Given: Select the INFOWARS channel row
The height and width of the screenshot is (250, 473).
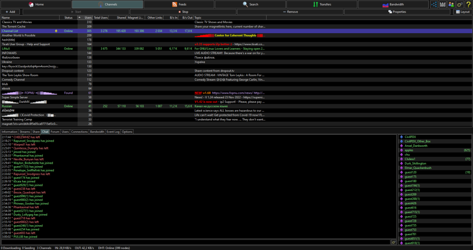Looking at the screenshot, I should pyautogui.click(x=236, y=53).
